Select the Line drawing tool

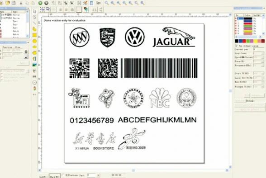pyautogui.click(x=34, y=23)
